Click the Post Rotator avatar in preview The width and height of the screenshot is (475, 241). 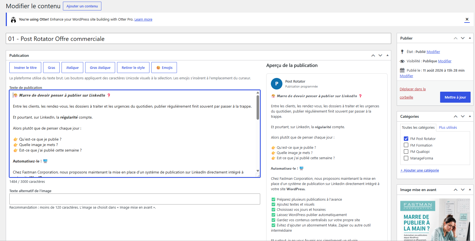[x=277, y=84]
